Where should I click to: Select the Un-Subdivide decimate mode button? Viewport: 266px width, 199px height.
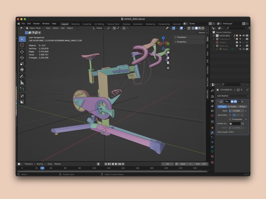(232, 107)
